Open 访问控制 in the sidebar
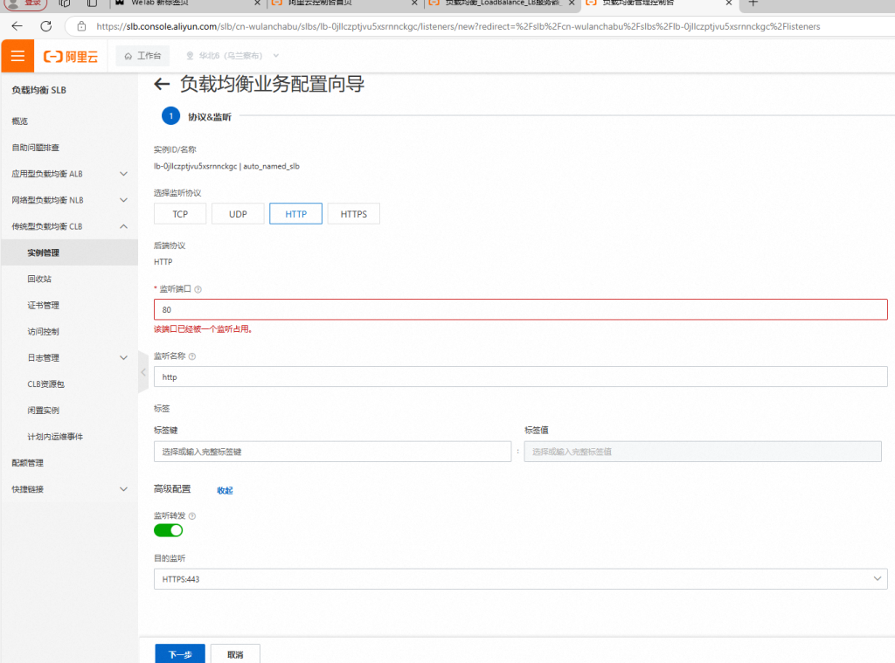Image resolution: width=895 pixels, height=663 pixels. (43, 331)
